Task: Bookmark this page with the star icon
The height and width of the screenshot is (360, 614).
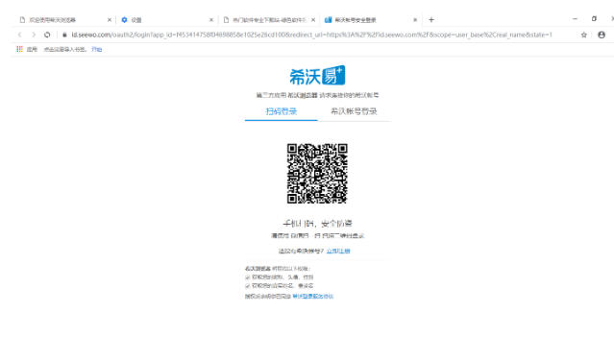Action: (x=584, y=35)
